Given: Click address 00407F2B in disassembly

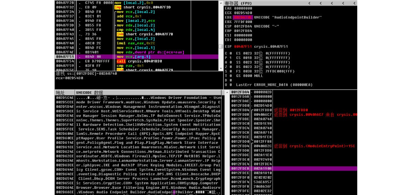Looking at the screenshot, I should click(x=65, y=2).
